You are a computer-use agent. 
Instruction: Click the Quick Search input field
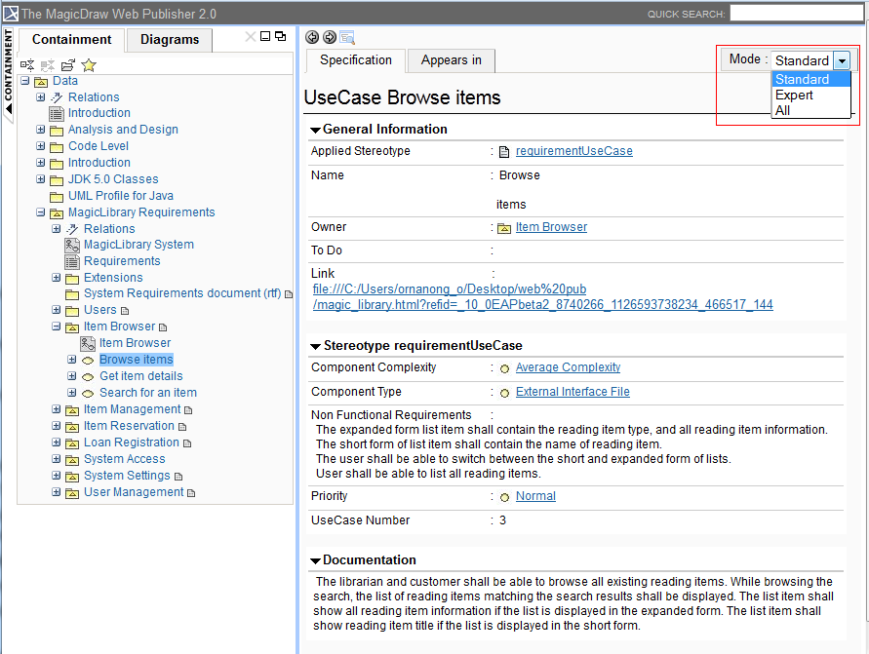coord(797,13)
